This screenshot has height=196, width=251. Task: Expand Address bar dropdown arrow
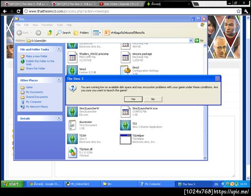point(191,41)
